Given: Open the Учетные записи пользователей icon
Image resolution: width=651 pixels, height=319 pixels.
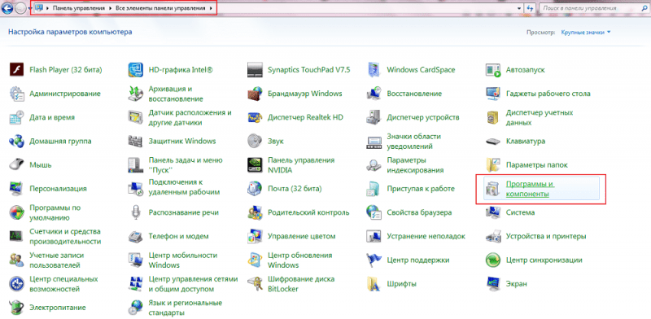Looking at the screenshot, I should [x=15, y=260].
